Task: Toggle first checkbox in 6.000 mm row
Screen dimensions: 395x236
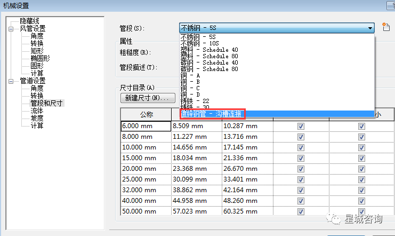Action: click(x=301, y=126)
